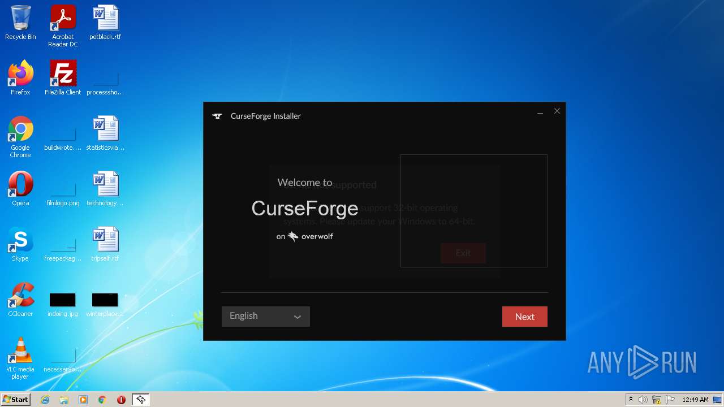Open FileZilla Client shortcut

coord(63,78)
